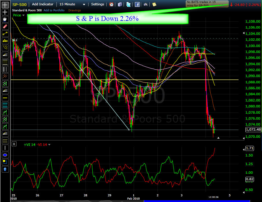The image size is (262, 202).
Task: Click the blue up arrow icon
Action: tap(5, 169)
